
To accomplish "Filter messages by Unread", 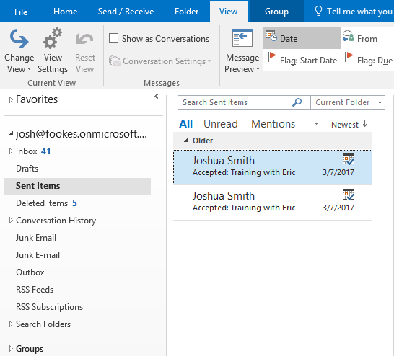I will click(220, 124).
